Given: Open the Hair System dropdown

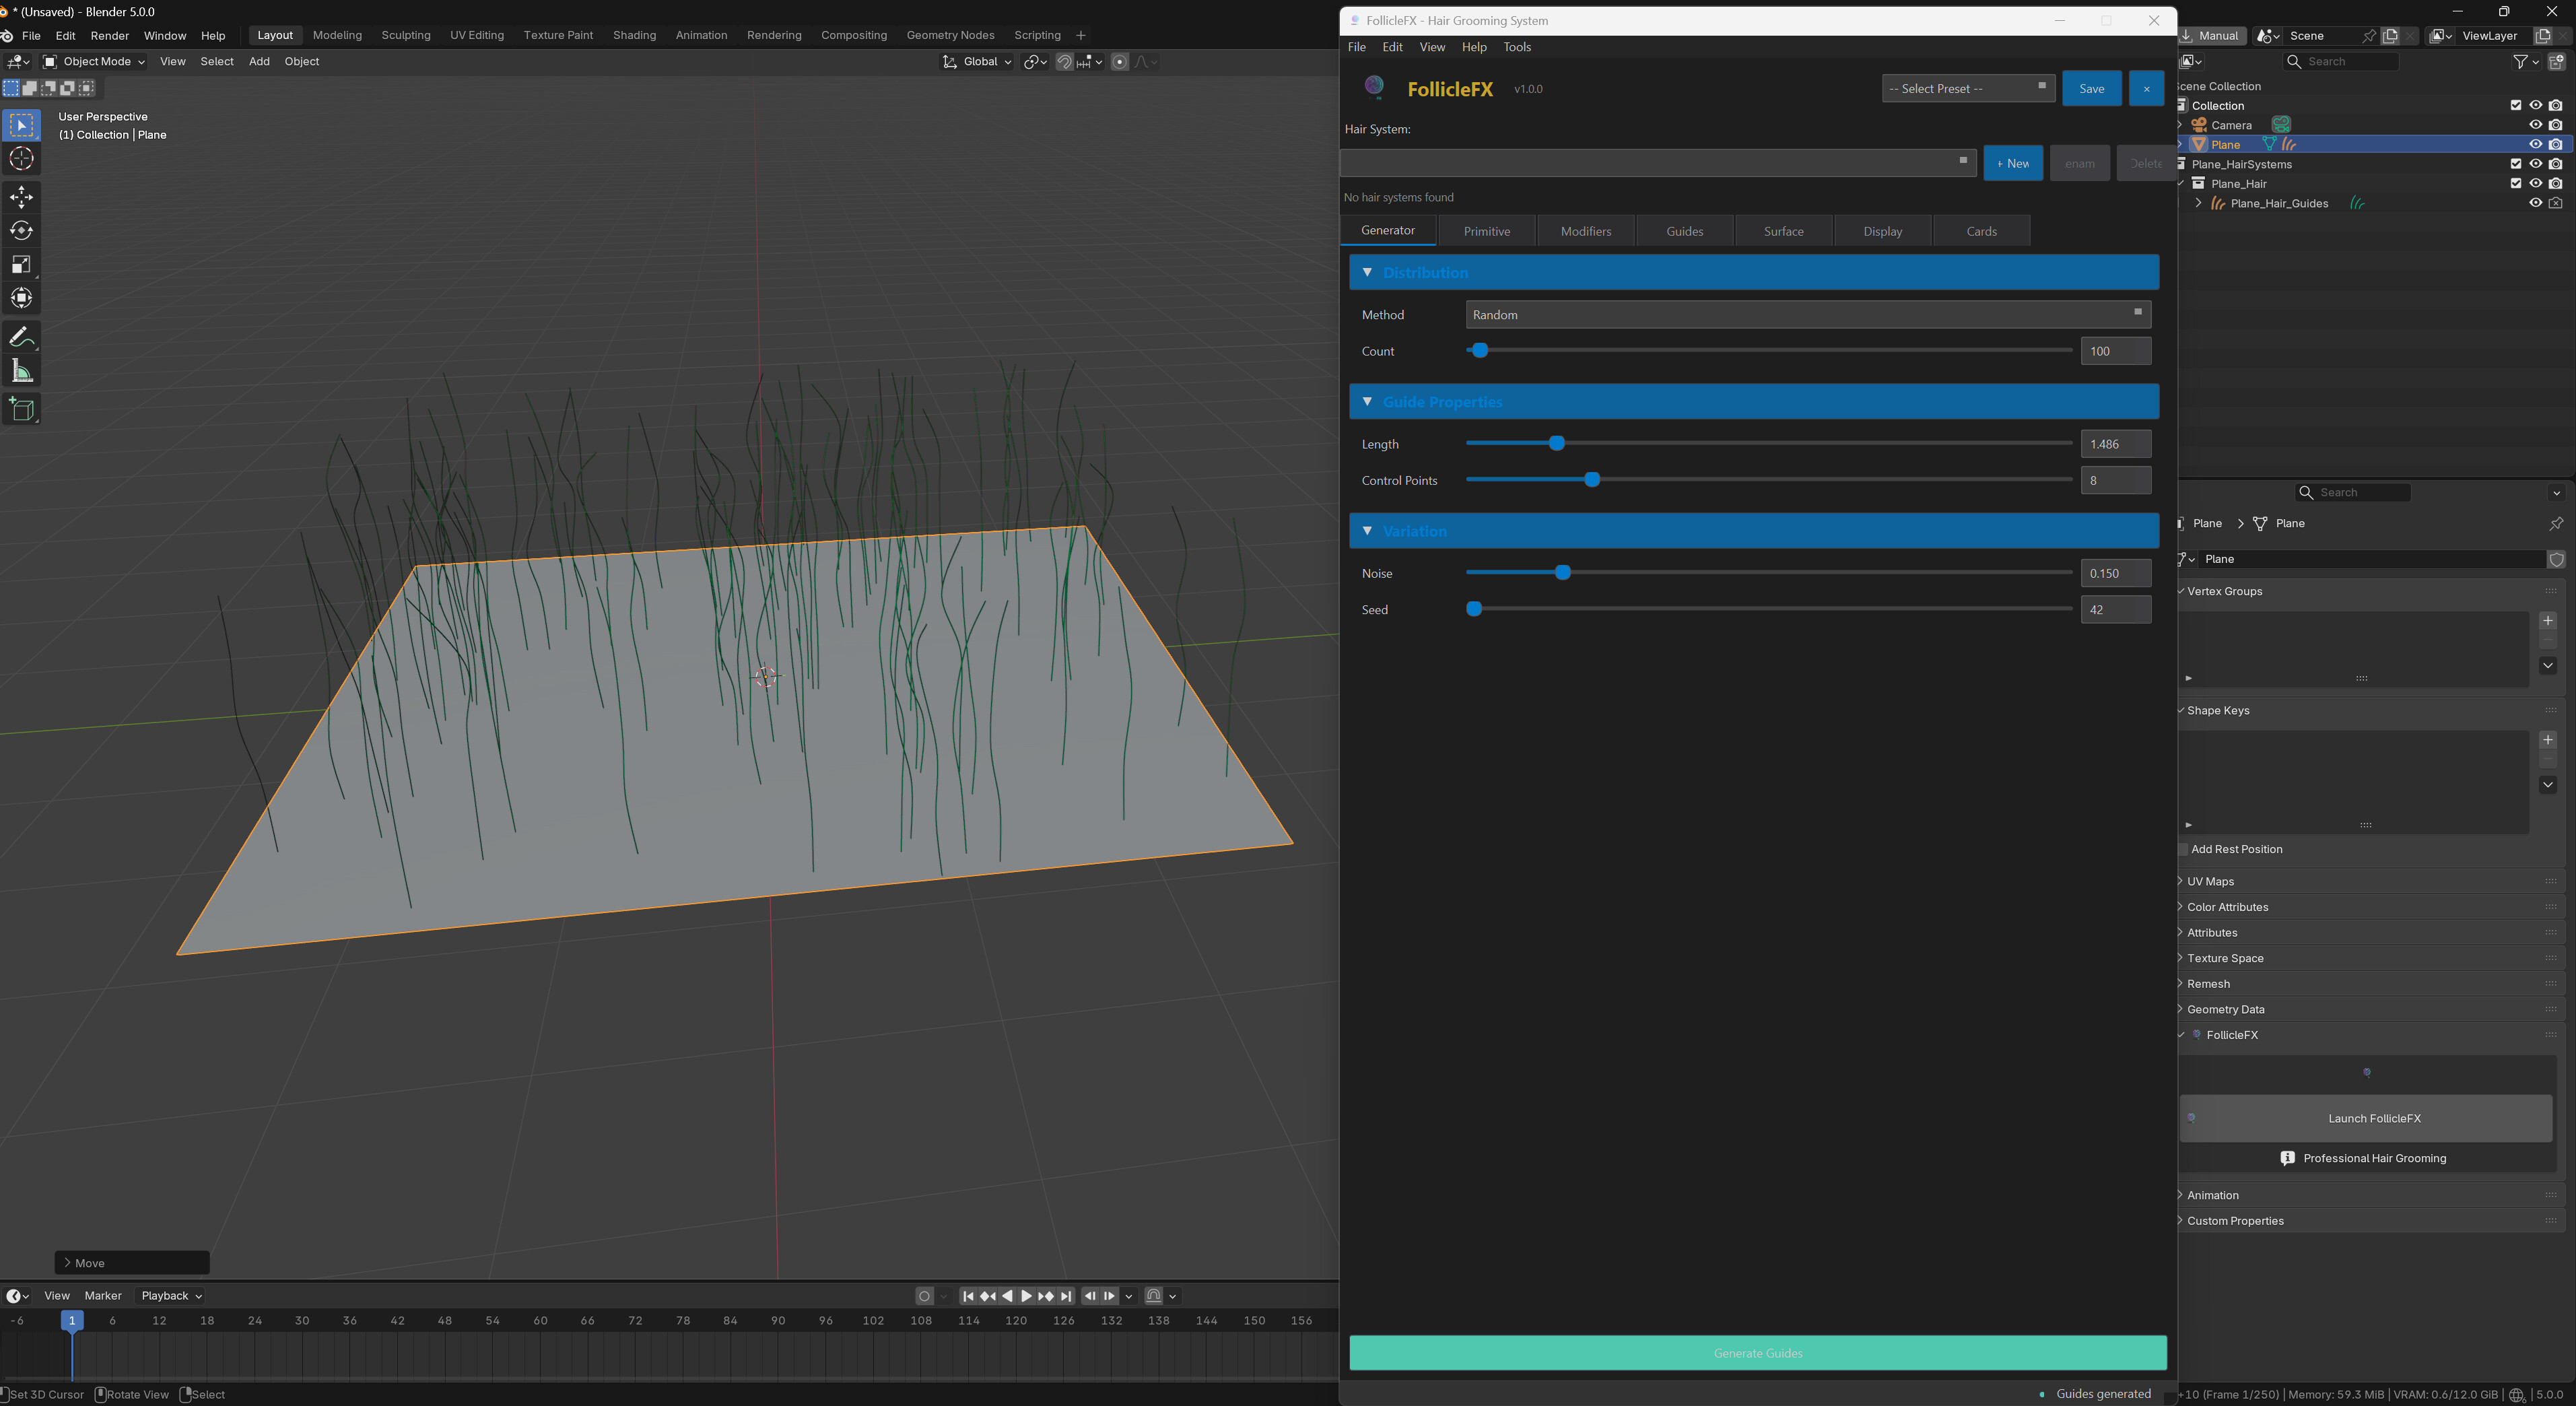Looking at the screenshot, I should (x=1658, y=163).
